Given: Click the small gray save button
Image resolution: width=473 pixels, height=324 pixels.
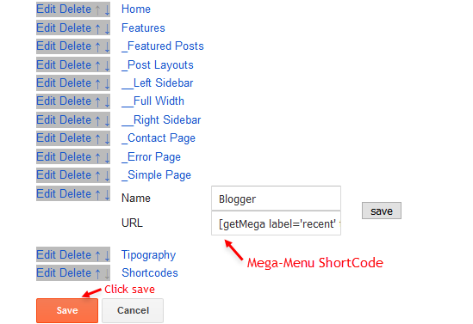Looking at the screenshot, I should click(x=382, y=211).
